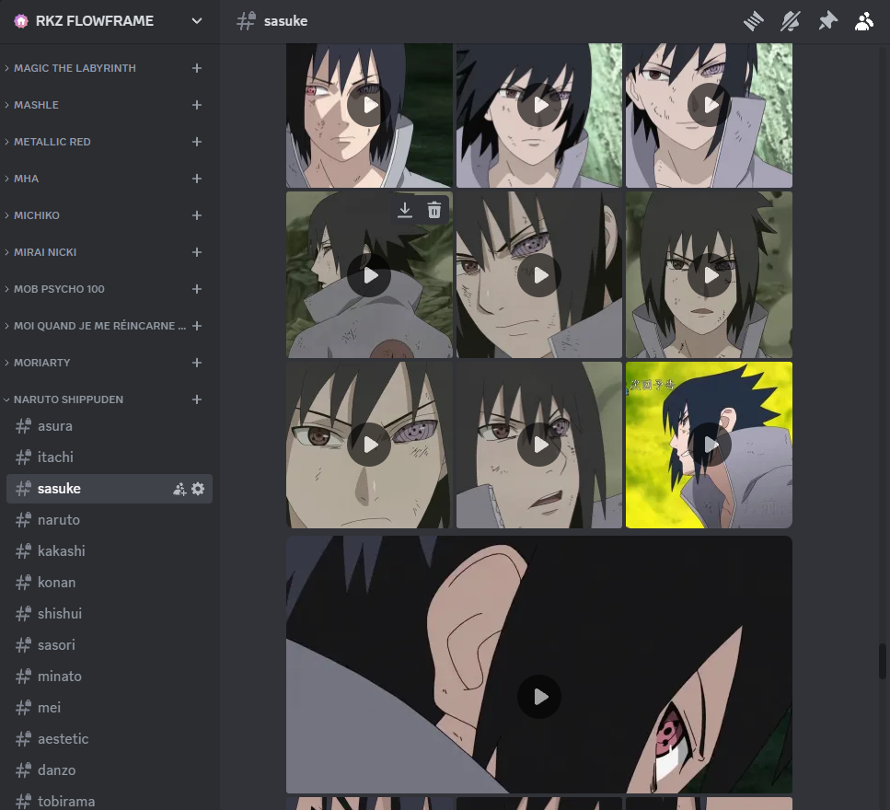Expand the MOB PSYCHO 100 category
The height and width of the screenshot is (810, 890).
click(x=59, y=289)
